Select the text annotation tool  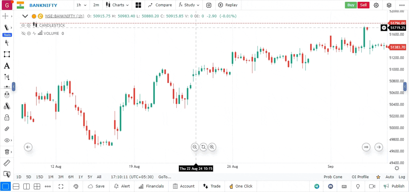pos(7,66)
